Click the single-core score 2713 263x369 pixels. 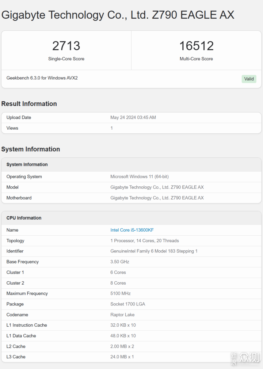click(x=66, y=46)
